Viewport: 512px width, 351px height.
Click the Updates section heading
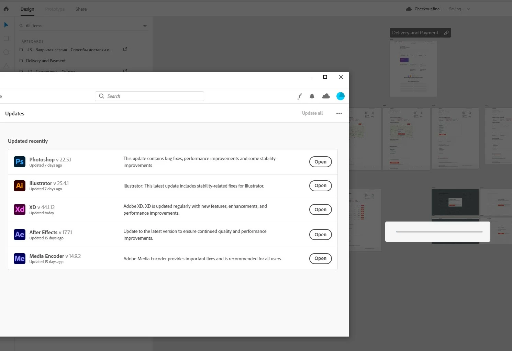[x=15, y=114]
